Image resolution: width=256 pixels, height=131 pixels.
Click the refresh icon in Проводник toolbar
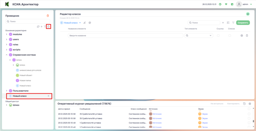point(38,26)
